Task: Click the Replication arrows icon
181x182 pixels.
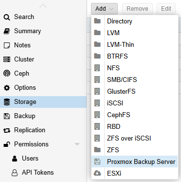Action: coord(7,130)
